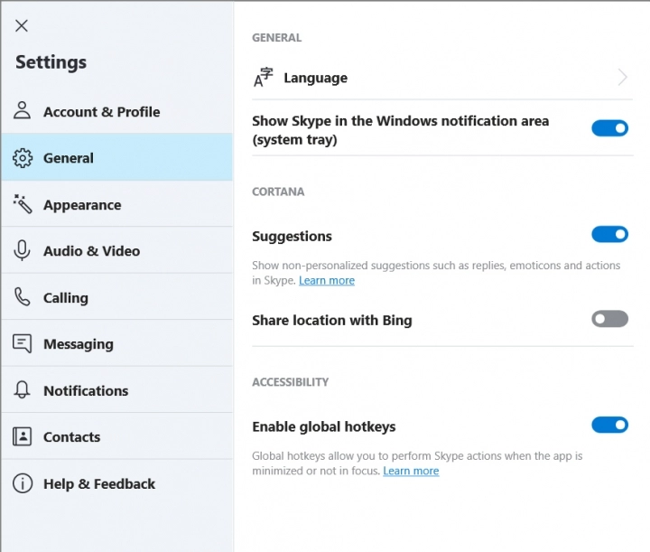Click the Settings title text
This screenshot has height=552, width=650.
tap(51, 62)
